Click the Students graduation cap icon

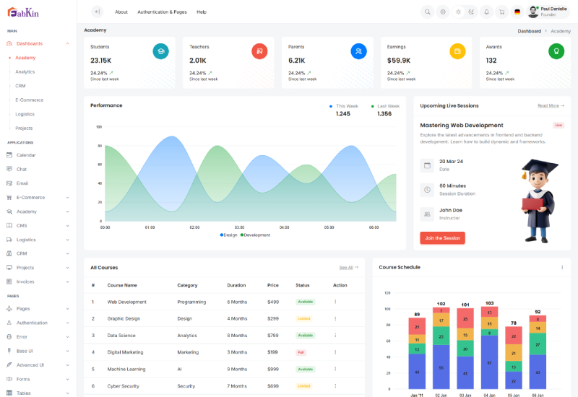(x=160, y=51)
